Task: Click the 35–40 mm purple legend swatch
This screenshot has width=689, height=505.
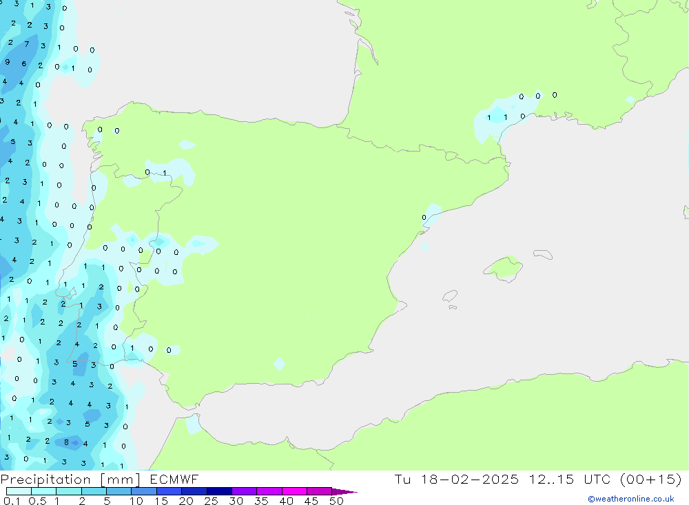Action: pos(269,491)
